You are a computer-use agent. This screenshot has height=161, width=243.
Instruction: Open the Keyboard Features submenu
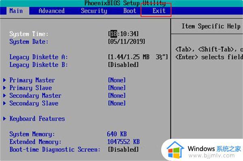tap(37, 119)
